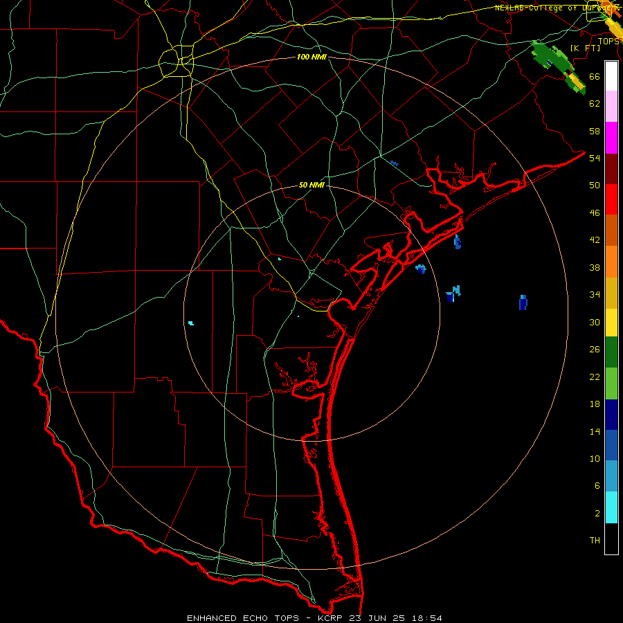Click the "58" scale value
623x623 pixels.
(x=595, y=131)
